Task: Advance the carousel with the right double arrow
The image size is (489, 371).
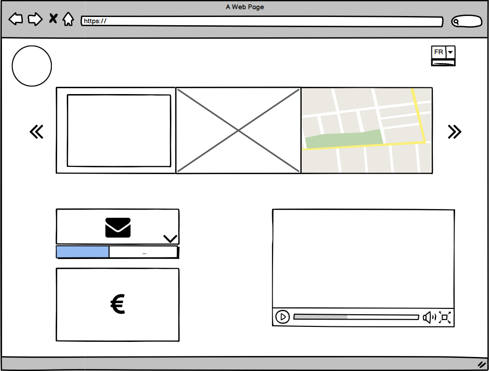Action: 454,131
